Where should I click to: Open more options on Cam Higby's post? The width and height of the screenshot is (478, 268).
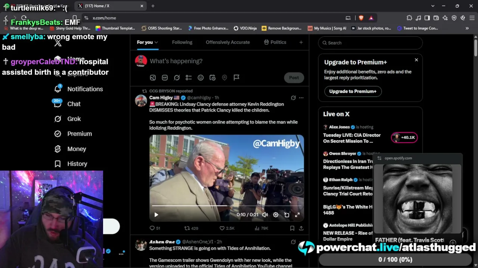(301, 98)
